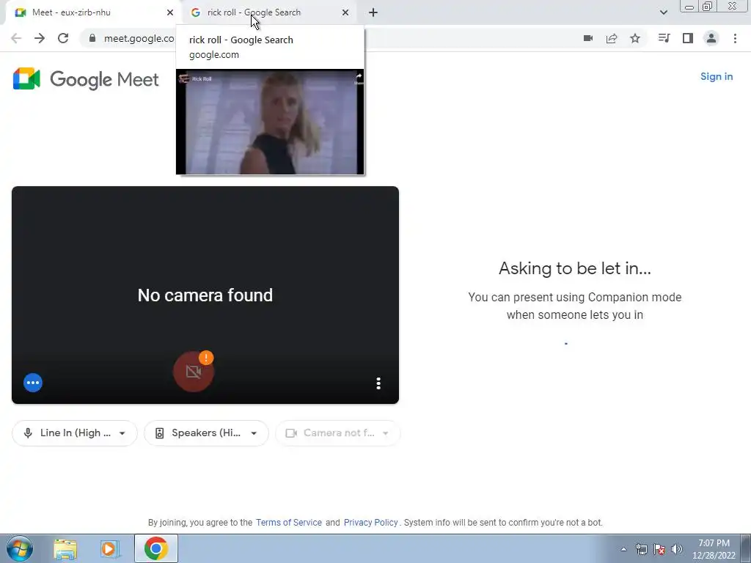
Task: Open the media controls icon in toolbar
Action: [x=664, y=38]
